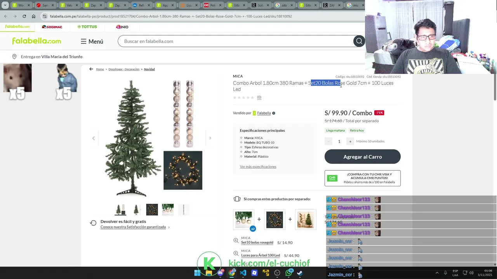Viewport: 497px width, 279px height.
Task: Click the LED lights bundle image
Action: click(275, 219)
